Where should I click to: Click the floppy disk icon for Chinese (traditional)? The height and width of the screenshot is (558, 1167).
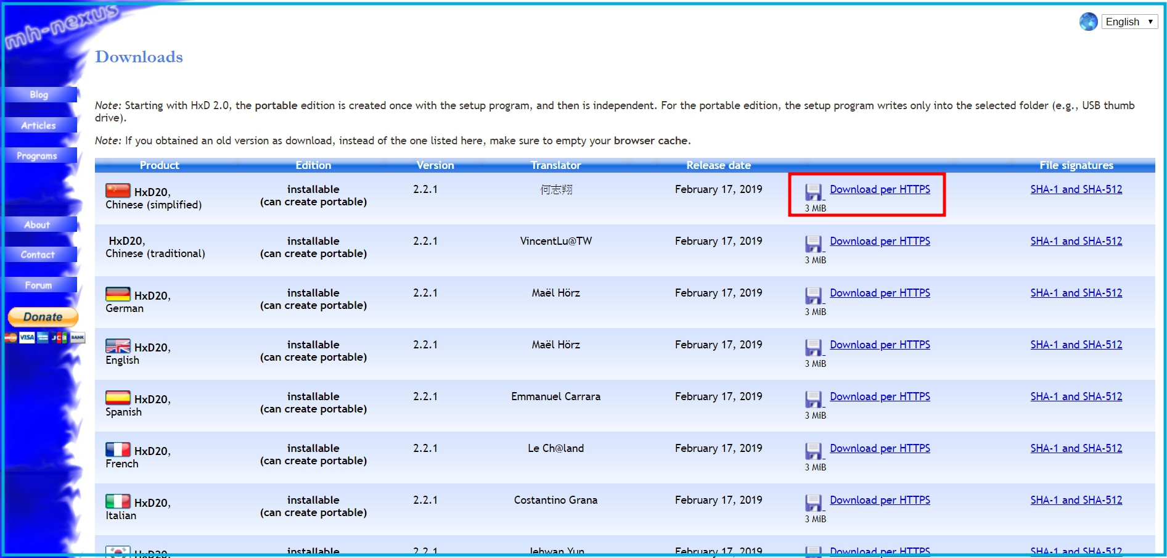(x=814, y=244)
